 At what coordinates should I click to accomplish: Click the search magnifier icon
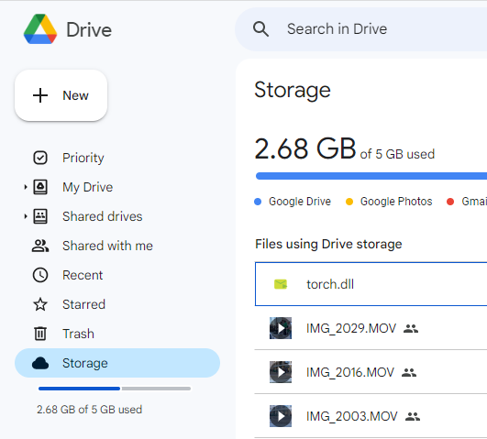[x=260, y=29]
